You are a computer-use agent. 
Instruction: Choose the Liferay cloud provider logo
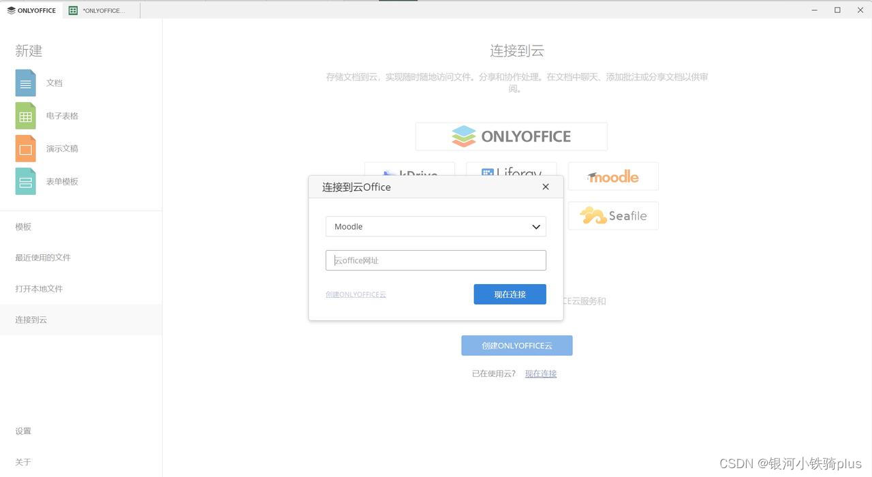pyautogui.click(x=512, y=169)
